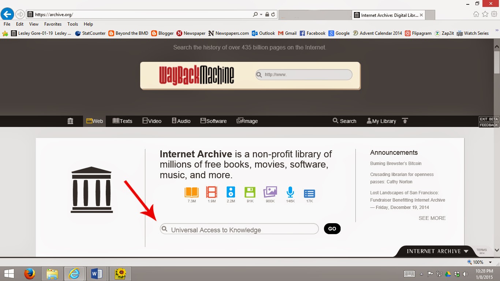Select the Internet Archive: Digital Libr... tab
The image size is (500, 281).
(388, 15)
